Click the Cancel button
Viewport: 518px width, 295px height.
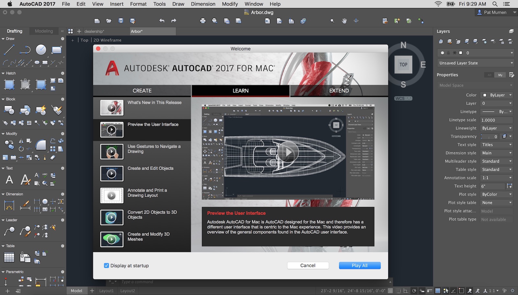click(308, 266)
